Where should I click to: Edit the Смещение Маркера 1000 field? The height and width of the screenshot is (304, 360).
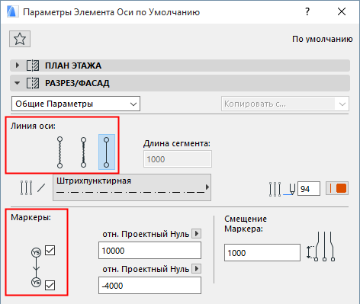tap(262, 252)
